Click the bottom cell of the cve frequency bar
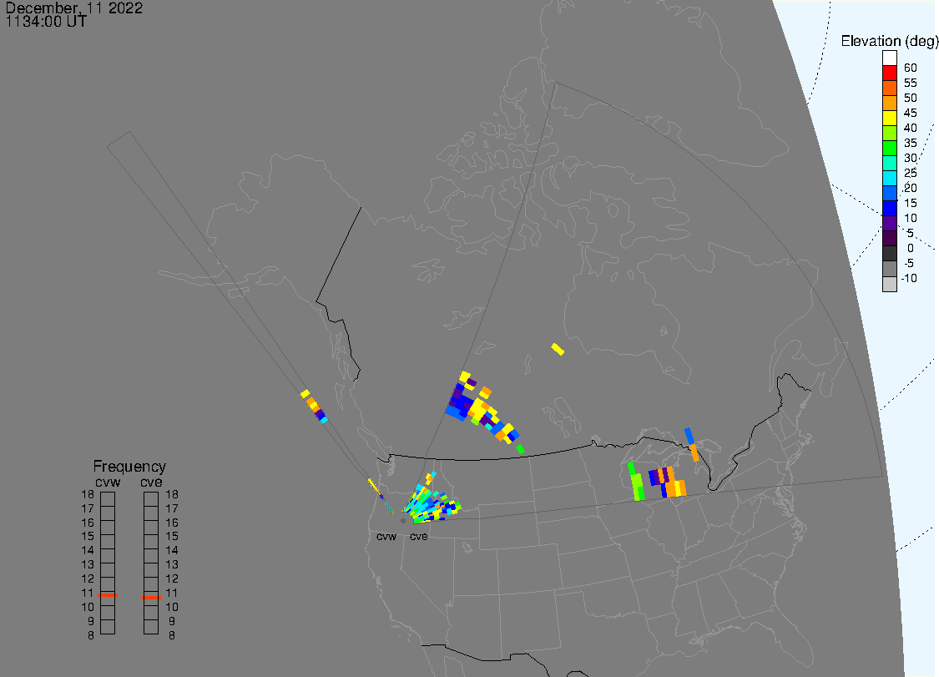Viewport: 939px width, 677px height. (x=151, y=627)
